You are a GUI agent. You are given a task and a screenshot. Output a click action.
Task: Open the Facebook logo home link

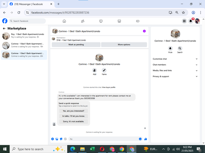coord(5,21)
